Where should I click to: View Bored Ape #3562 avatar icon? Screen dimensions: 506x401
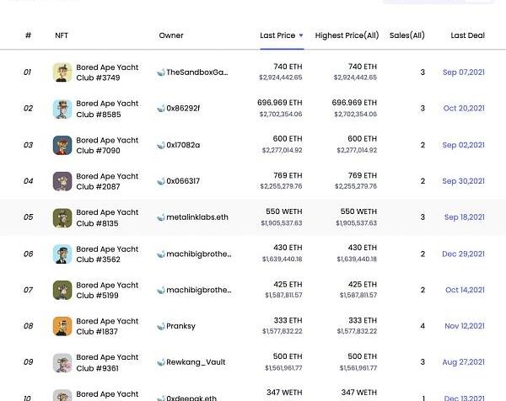point(62,254)
